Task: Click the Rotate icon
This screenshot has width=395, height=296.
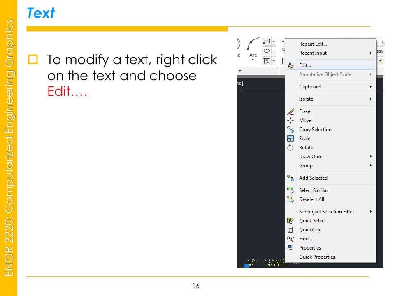Action: coord(290,148)
